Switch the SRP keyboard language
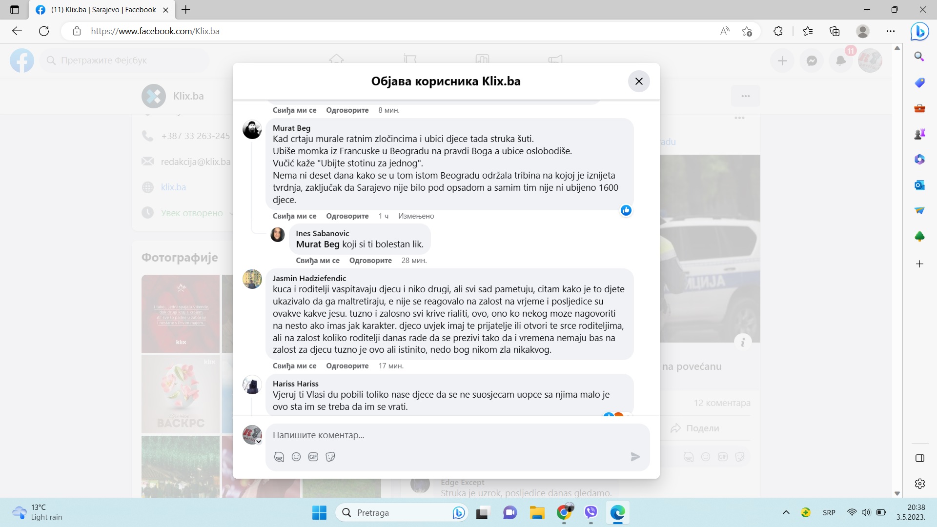Viewport: 937px width, 527px height. click(x=829, y=513)
